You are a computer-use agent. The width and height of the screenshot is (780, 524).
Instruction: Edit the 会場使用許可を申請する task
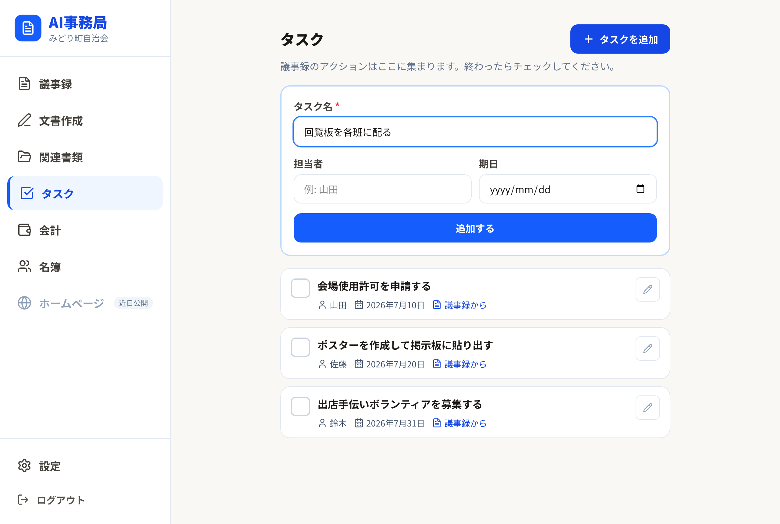click(647, 289)
